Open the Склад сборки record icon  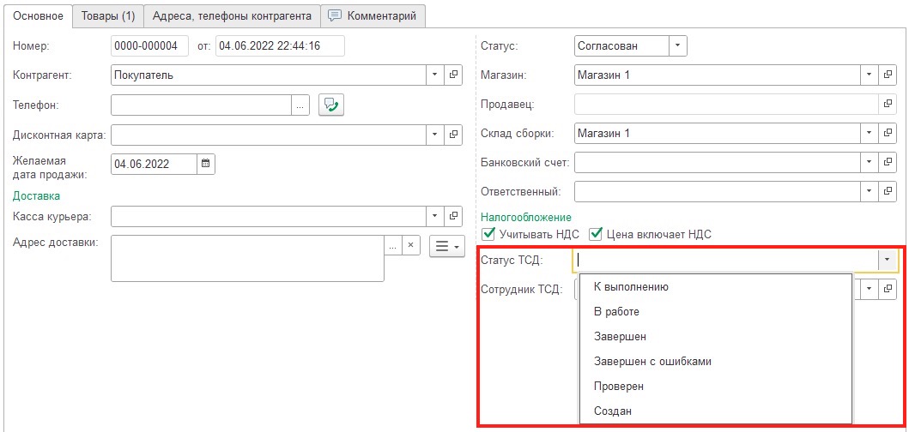[x=887, y=133]
